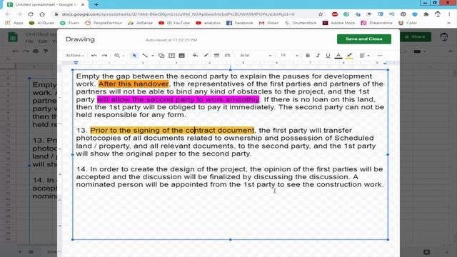Choose the Select arrow tool
This screenshot has height=257, width=457.
134,56
